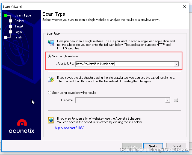Screen dimensions: 192x155
Task: Click the Next button
Action: [153, 146]
